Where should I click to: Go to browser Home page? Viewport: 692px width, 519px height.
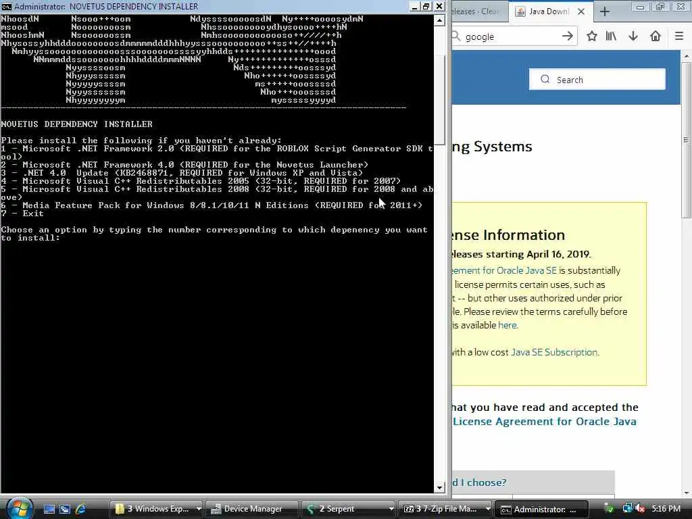click(656, 36)
